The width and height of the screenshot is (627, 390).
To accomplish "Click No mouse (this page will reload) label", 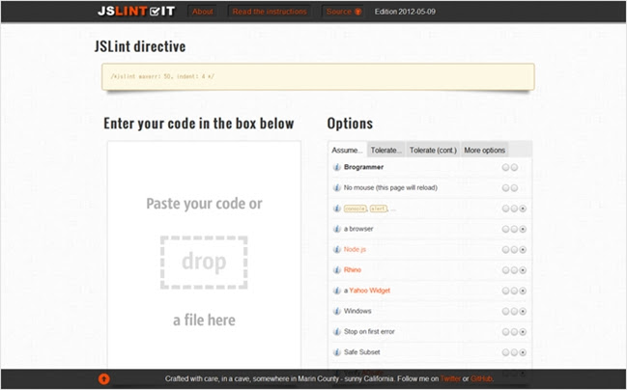I will pyautogui.click(x=390, y=188).
